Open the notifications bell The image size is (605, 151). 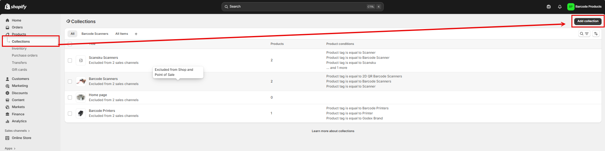pyautogui.click(x=560, y=7)
